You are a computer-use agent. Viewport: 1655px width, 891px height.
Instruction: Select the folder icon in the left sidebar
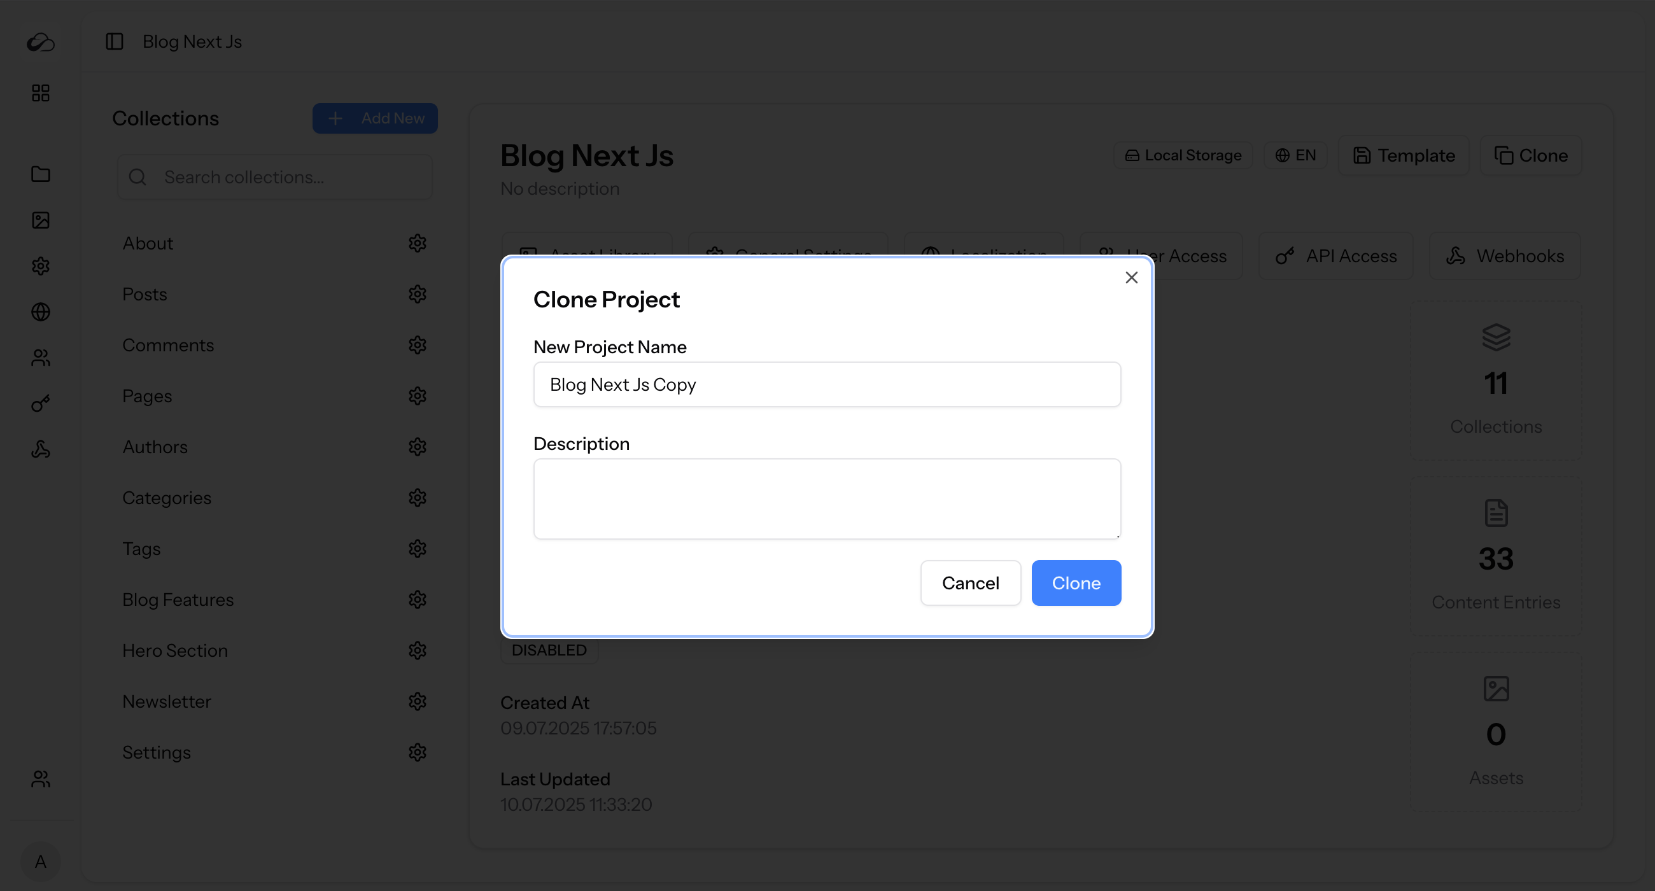41,174
